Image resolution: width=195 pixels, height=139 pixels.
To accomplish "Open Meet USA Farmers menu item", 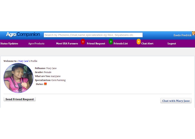I will (x=67, y=44).
